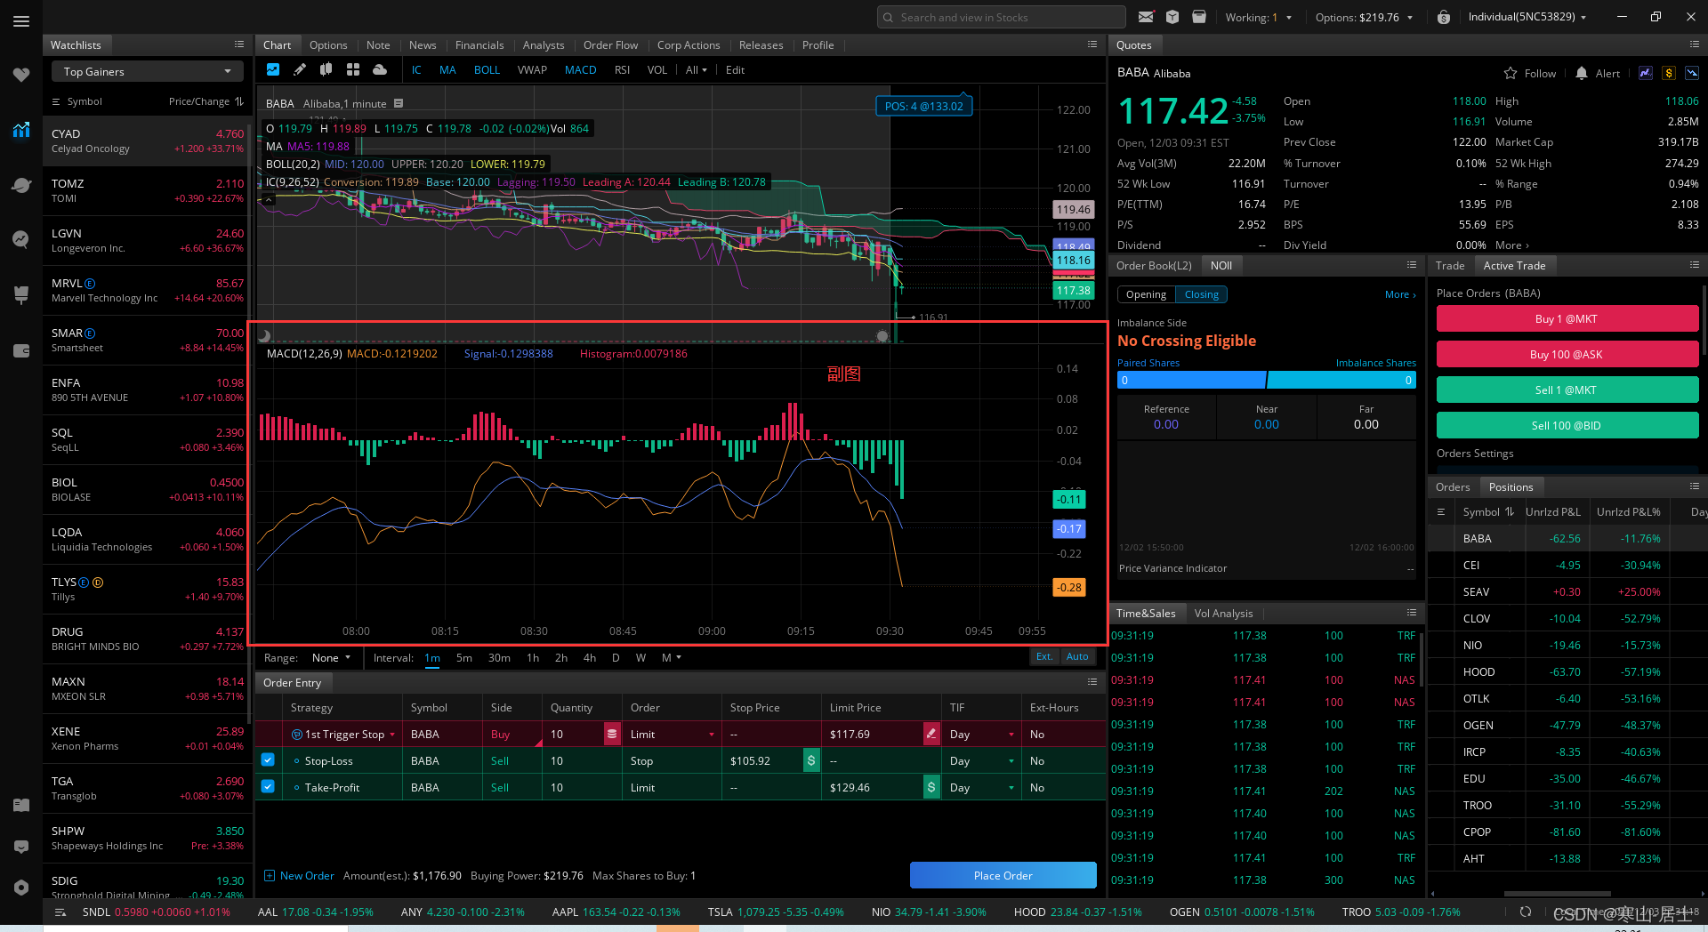Image resolution: width=1708 pixels, height=932 pixels.
Task: Click the Positions panel horizontal scrollbar
Action: (1557, 894)
